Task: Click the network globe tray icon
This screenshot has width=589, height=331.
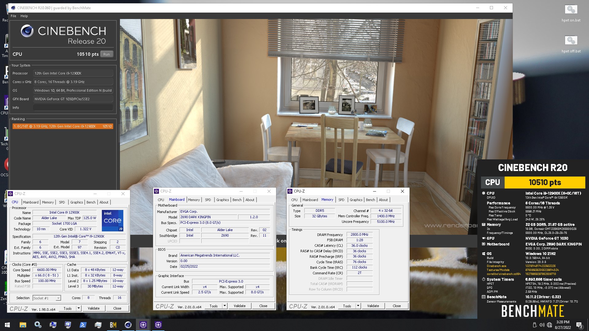Action: coord(549,325)
